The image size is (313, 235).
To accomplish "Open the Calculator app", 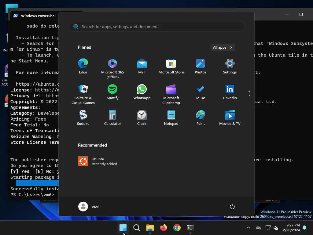I will 112,118.
